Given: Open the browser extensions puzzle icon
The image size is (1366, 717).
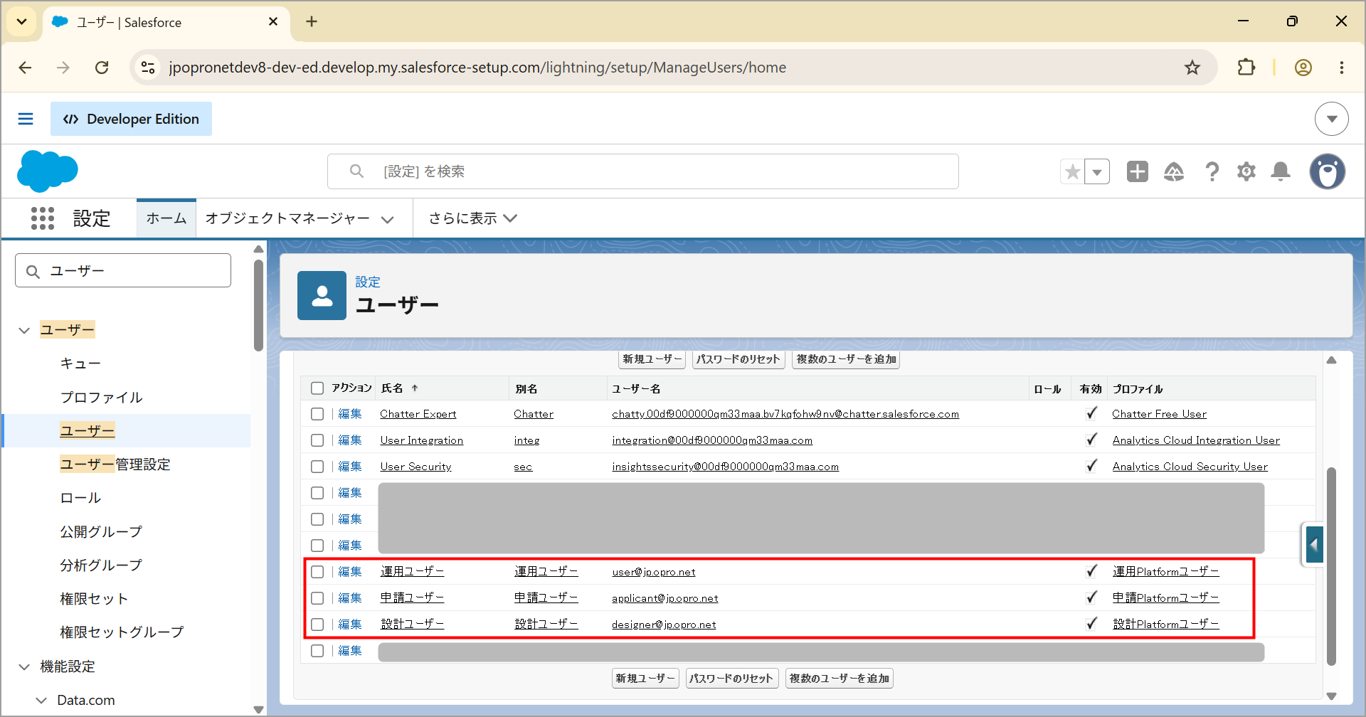Looking at the screenshot, I should [x=1246, y=68].
